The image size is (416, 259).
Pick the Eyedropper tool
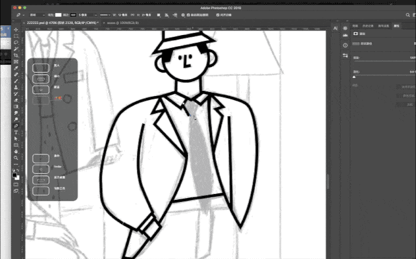(x=16, y=68)
